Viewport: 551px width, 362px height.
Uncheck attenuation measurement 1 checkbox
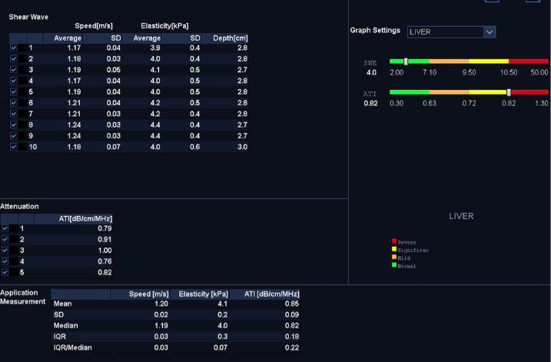tap(5, 228)
